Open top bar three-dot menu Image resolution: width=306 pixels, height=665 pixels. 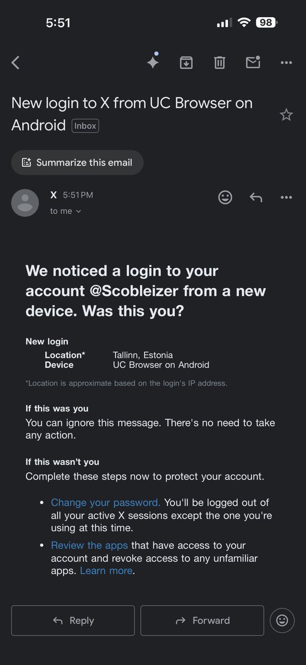point(286,63)
